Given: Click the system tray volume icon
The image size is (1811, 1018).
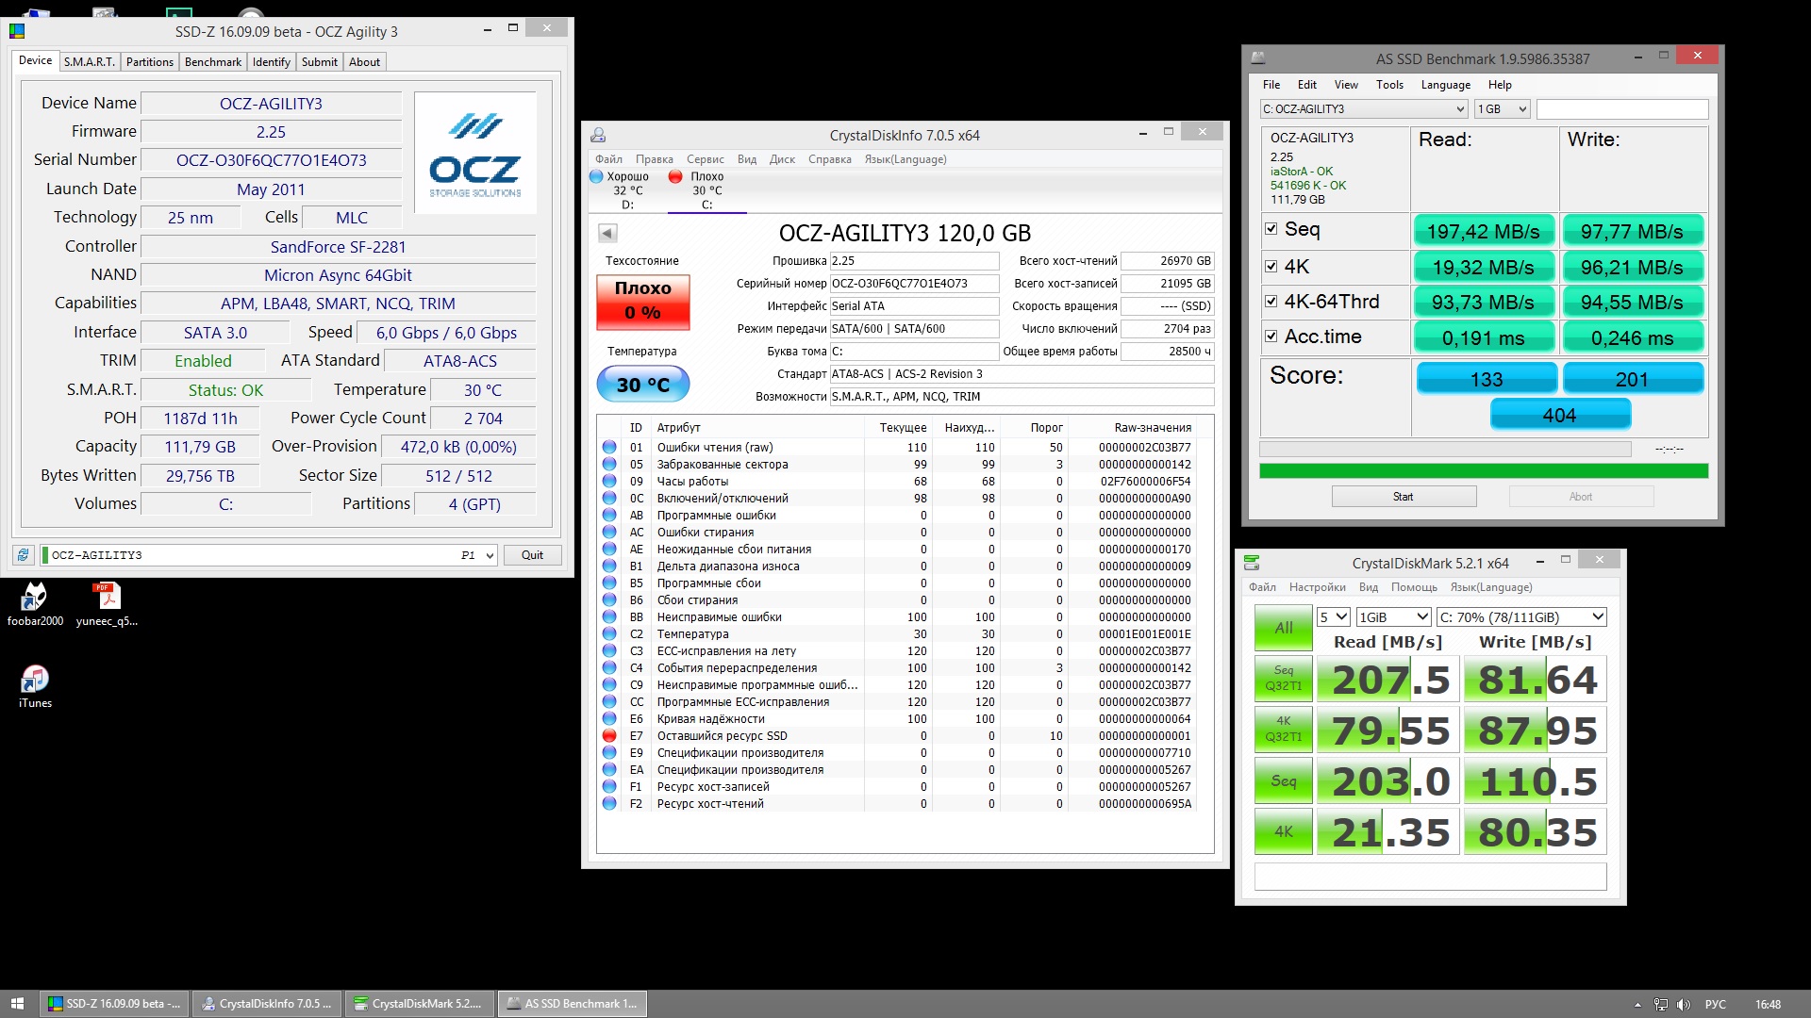Looking at the screenshot, I should pos(1684,1005).
